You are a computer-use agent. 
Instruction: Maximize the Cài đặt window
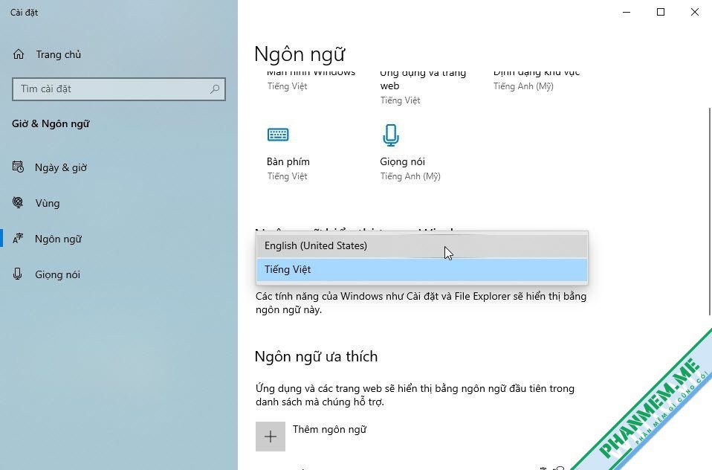tap(661, 13)
